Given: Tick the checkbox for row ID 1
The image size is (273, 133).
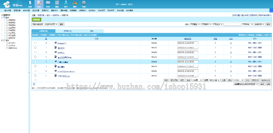Looking at the screenshot, I should [35, 75].
